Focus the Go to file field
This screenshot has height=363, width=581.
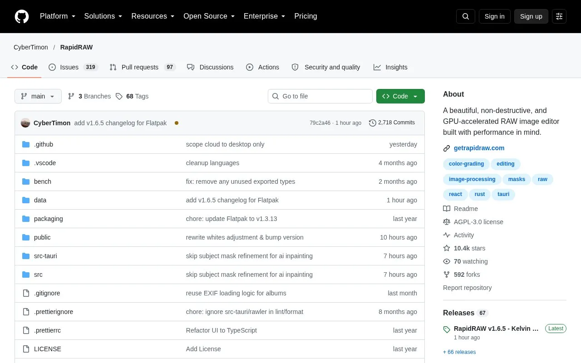tap(320, 96)
